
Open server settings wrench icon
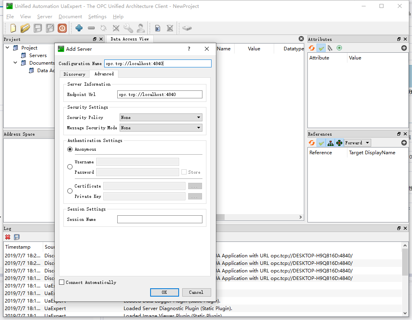coord(128,28)
